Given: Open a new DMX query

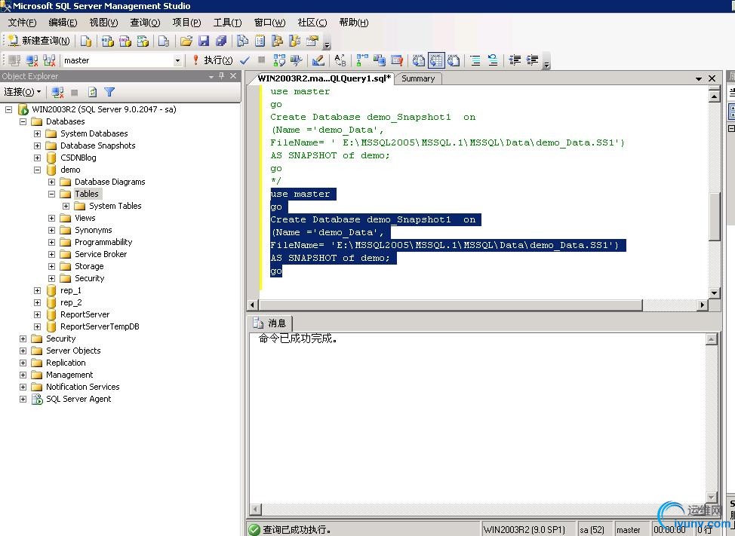Looking at the screenshot, I should tap(125, 41).
